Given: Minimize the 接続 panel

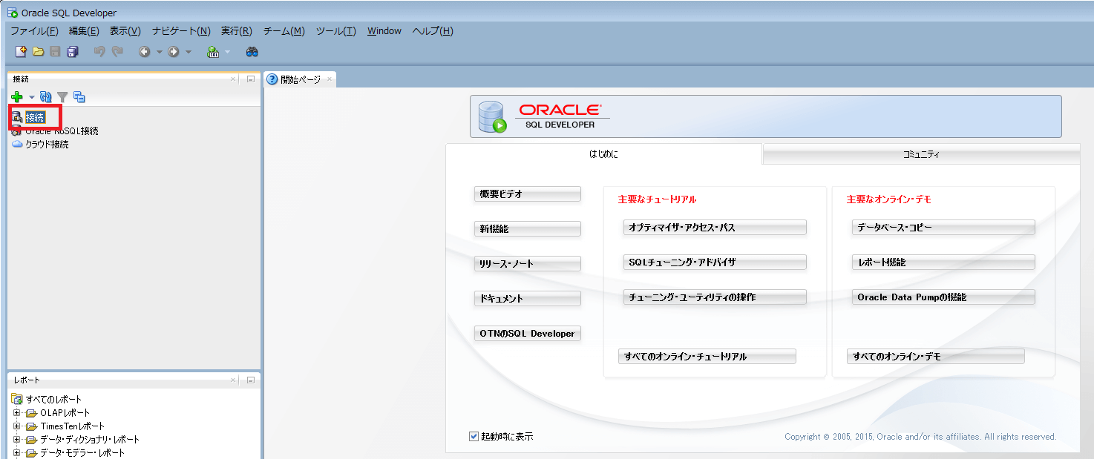Looking at the screenshot, I should point(250,79).
